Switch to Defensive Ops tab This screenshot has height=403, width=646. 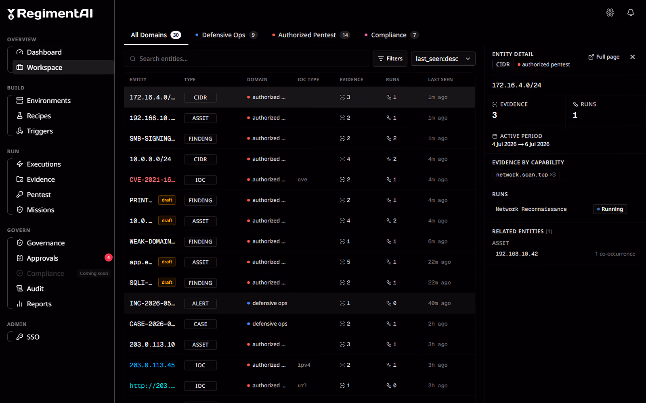[226, 35]
